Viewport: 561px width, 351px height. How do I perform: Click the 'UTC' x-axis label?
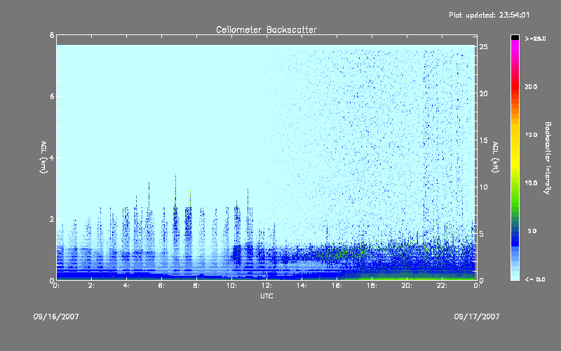pyautogui.click(x=266, y=296)
